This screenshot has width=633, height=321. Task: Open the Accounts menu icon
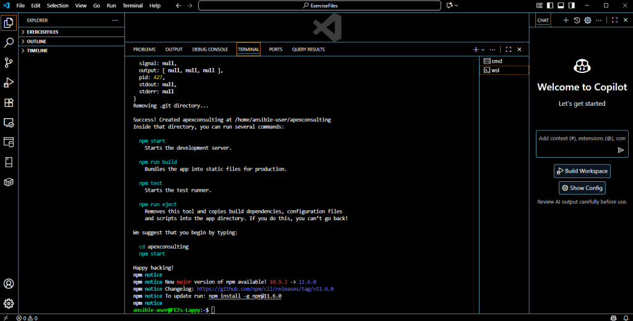coord(9,284)
